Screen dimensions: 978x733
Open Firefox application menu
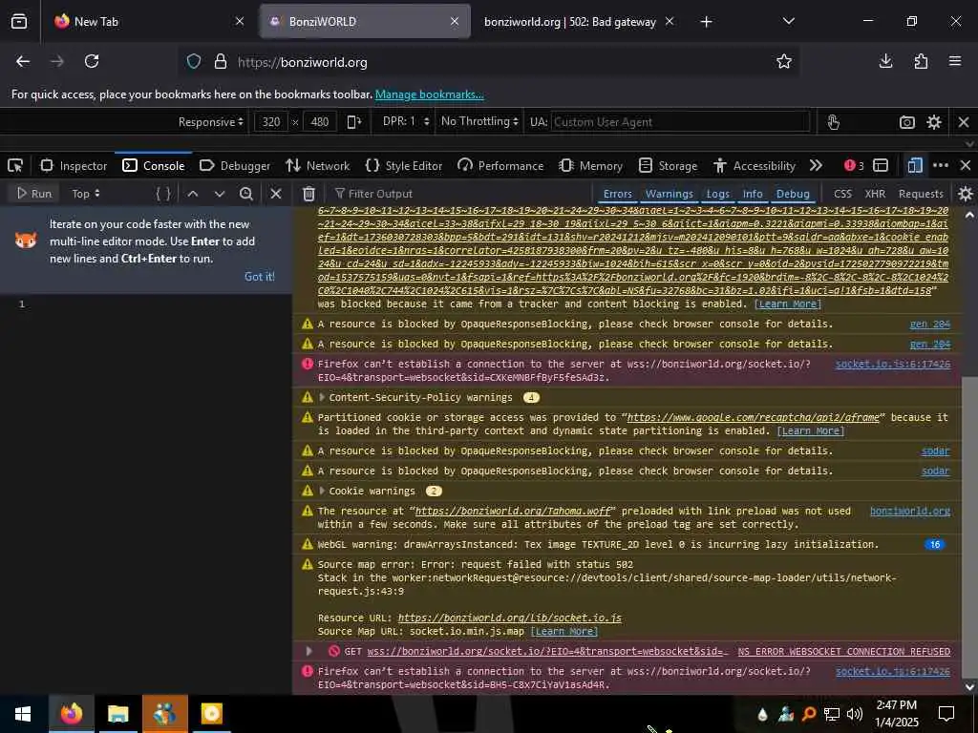click(x=955, y=61)
